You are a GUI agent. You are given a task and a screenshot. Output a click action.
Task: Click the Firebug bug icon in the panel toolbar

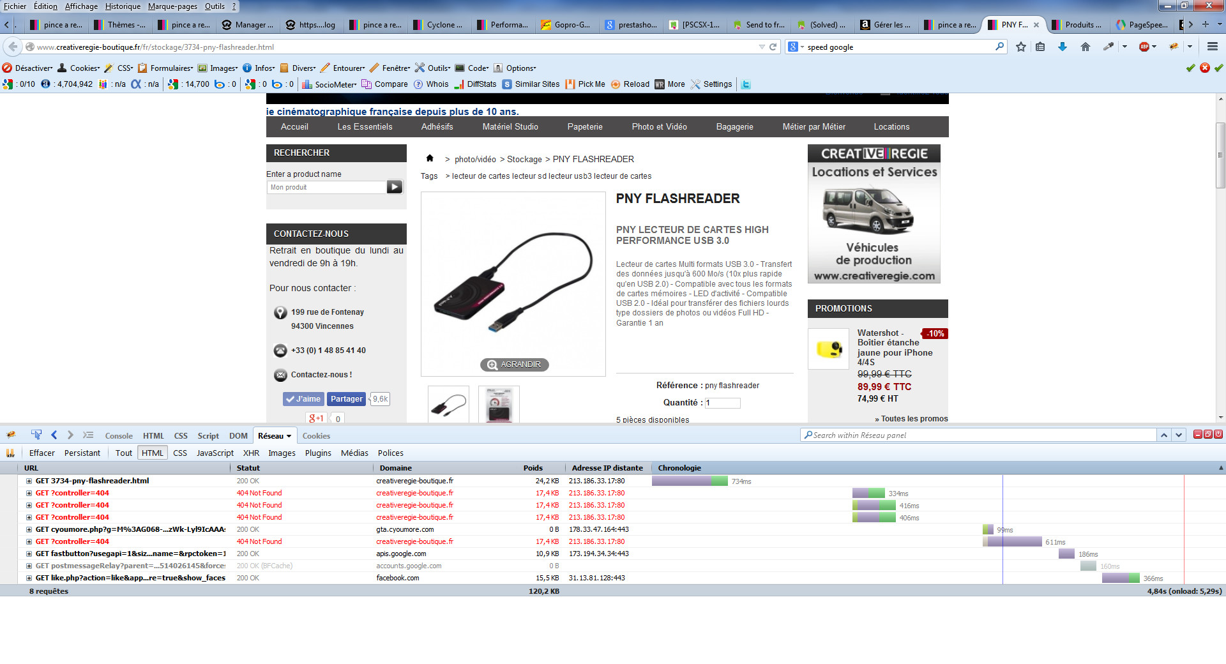(x=11, y=435)
